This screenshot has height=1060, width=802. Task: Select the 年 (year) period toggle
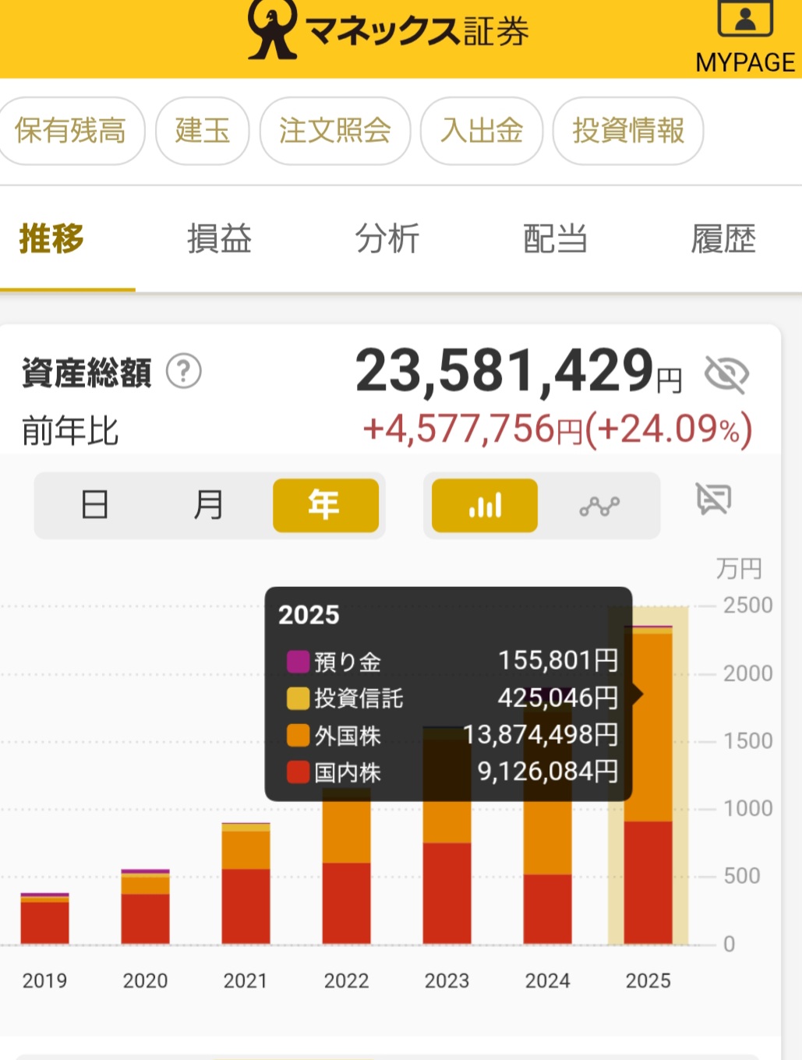pyautogui.click(x=325, y=505)
